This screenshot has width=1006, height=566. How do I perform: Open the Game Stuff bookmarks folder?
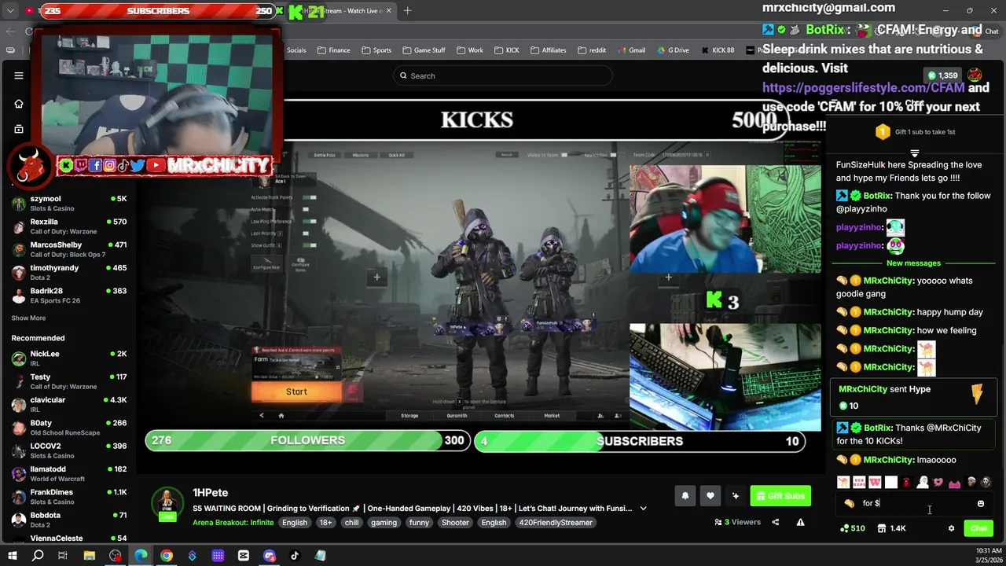(424, 50)
